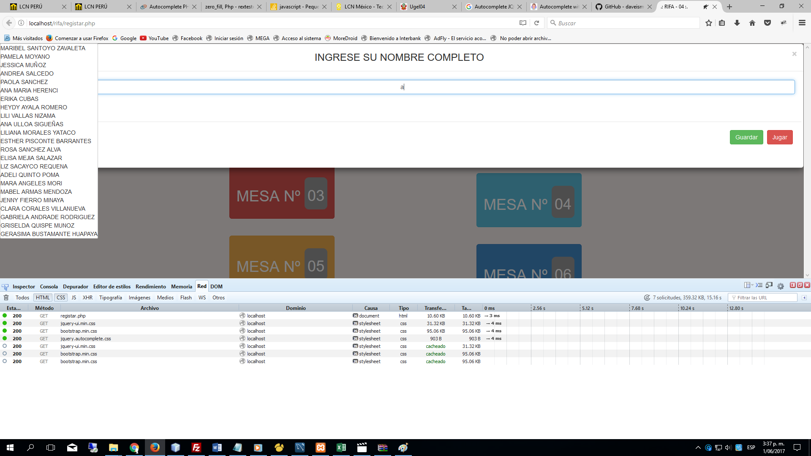The image size is (811, 456).
Task: Open Microsoft Word from taskbar
Action: tap(217, 448)
